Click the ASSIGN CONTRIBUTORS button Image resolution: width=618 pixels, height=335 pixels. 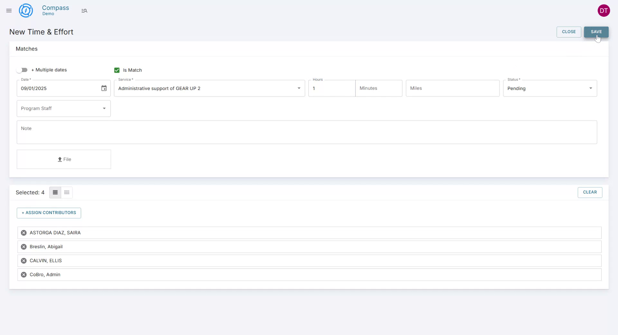pos(49,213)
